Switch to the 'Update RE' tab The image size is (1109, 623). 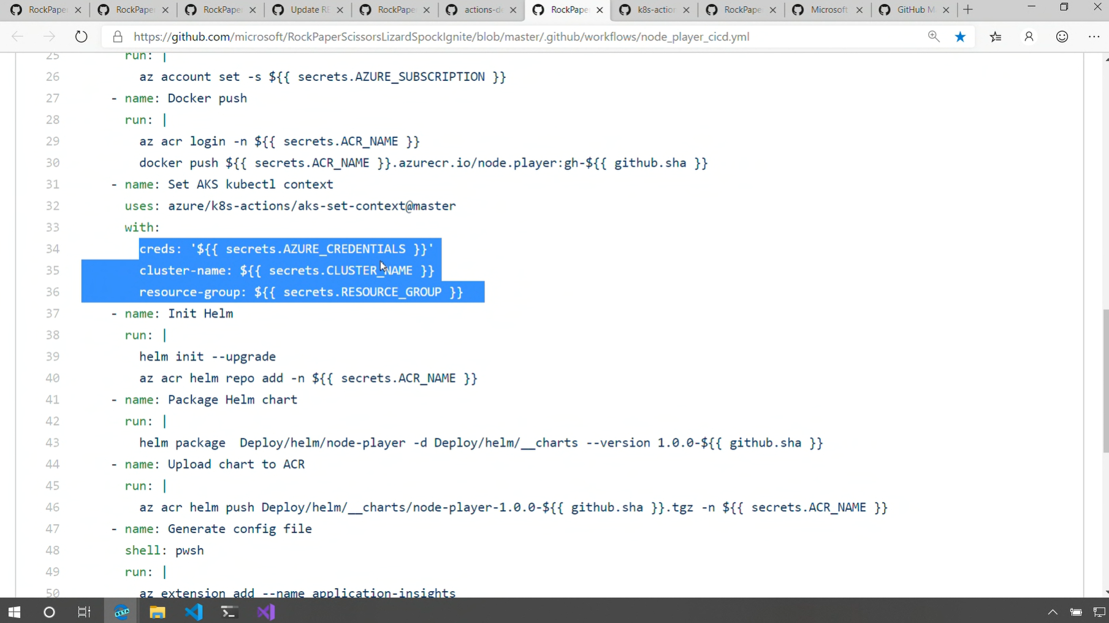click(x=309, y=10)
